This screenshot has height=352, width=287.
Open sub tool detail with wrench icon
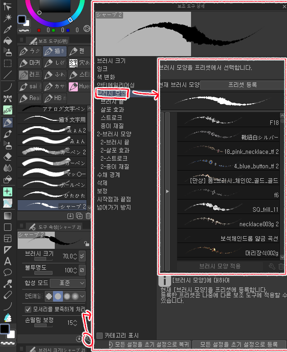click(88, 340)
